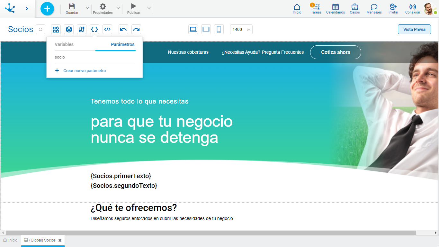Select the Tenemos todo lo que necesitas text
Image resolution: width=439 pixels, height=247 pixels.
pos(139,101)
